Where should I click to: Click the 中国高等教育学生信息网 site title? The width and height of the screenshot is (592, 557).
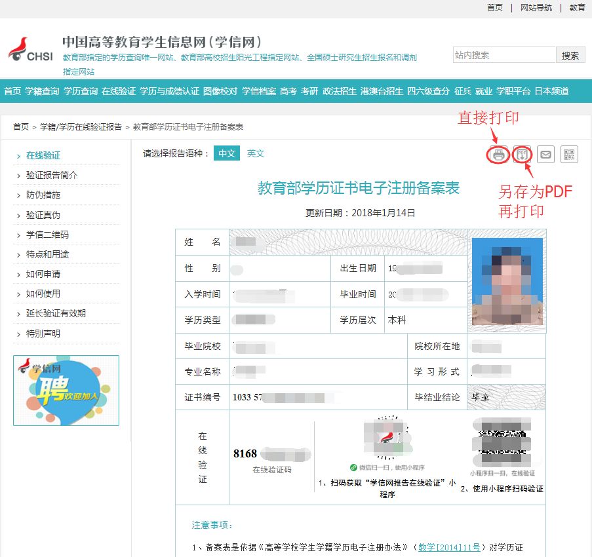162,42
